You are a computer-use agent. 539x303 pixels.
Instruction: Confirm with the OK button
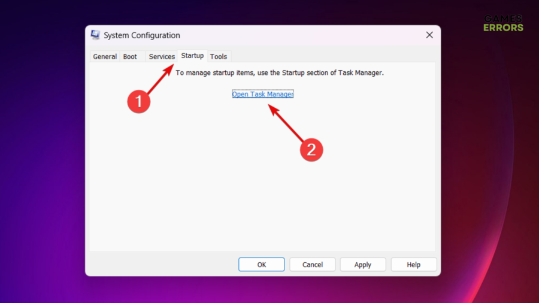pos(262,265)
